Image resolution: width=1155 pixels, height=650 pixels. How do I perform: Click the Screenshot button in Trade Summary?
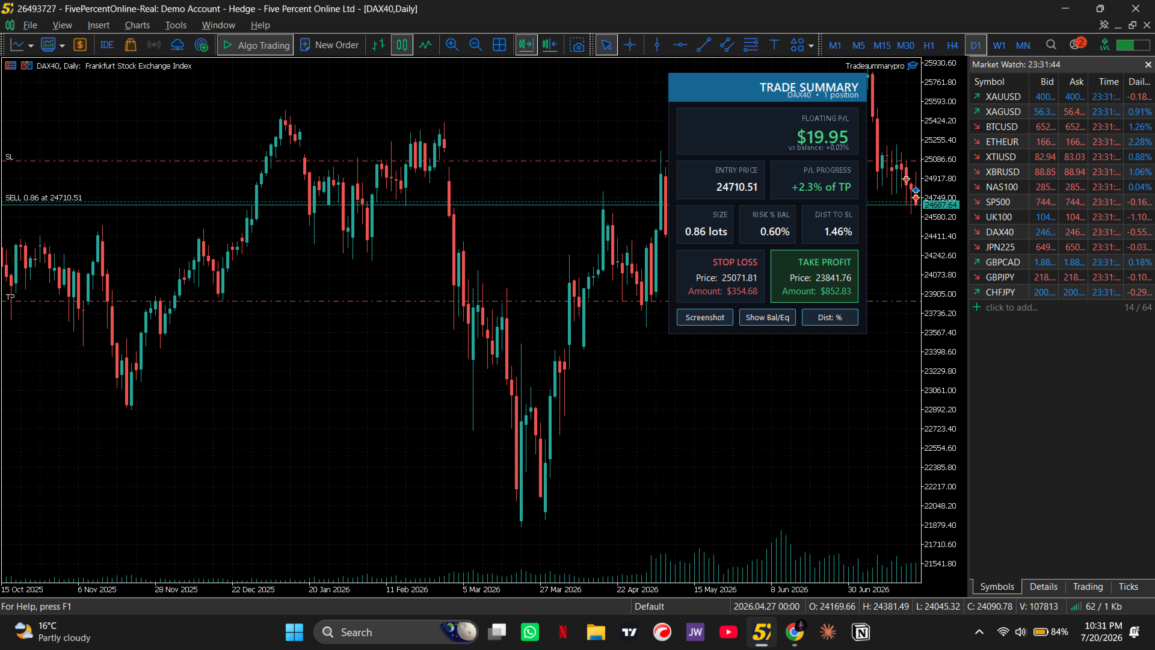[x=704, y=317]
